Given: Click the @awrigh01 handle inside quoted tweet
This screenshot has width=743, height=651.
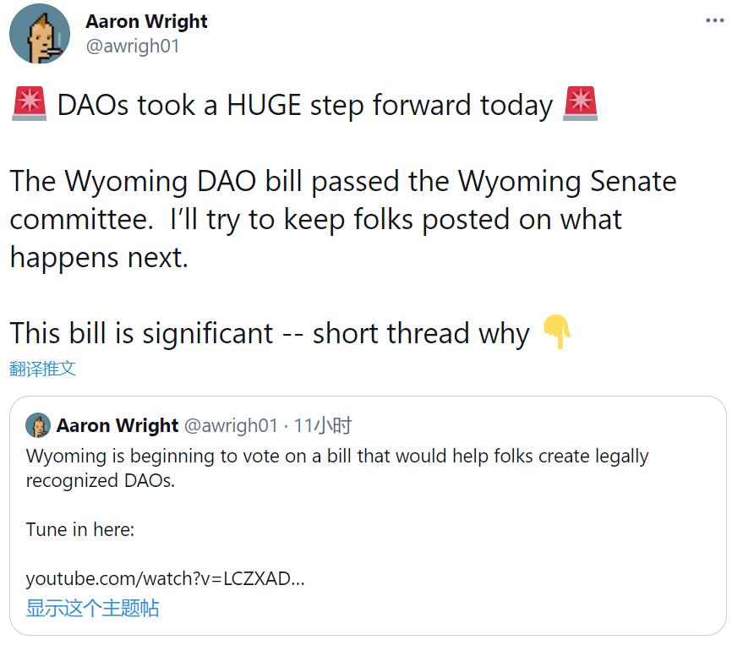Looking at the screenshot, I should tap(231, 425).
